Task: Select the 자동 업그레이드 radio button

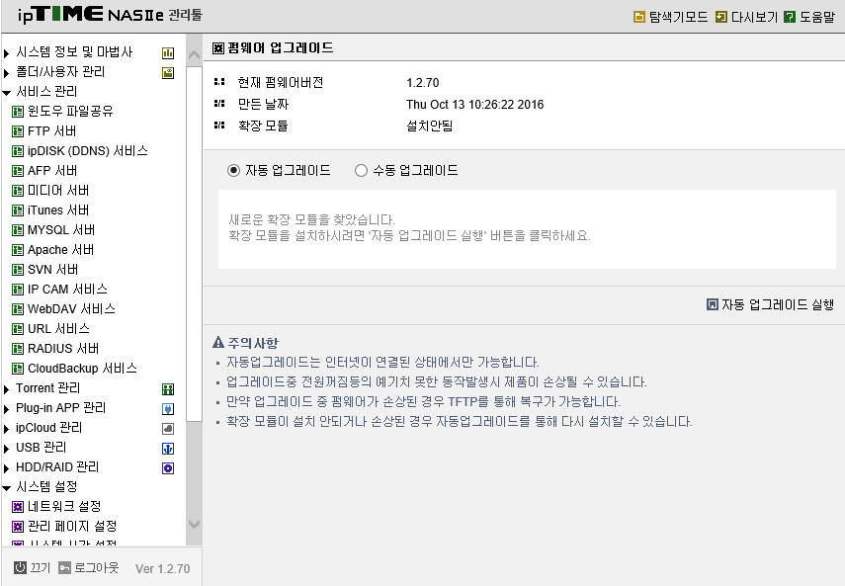Action: tap(233, 171)
